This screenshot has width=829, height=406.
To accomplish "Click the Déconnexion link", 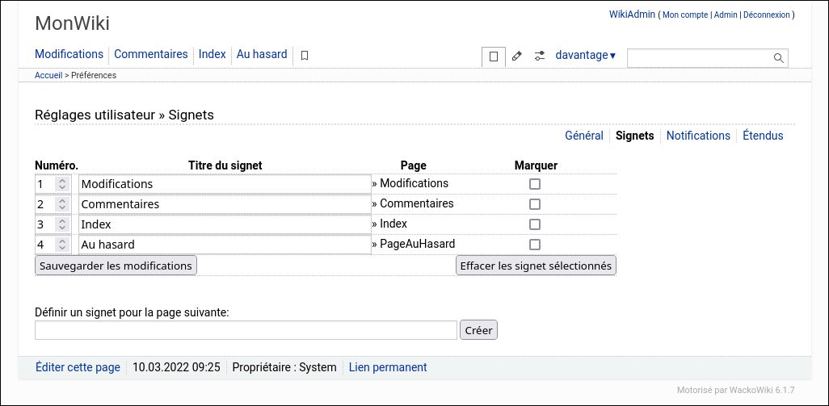I will click(766, 15).
